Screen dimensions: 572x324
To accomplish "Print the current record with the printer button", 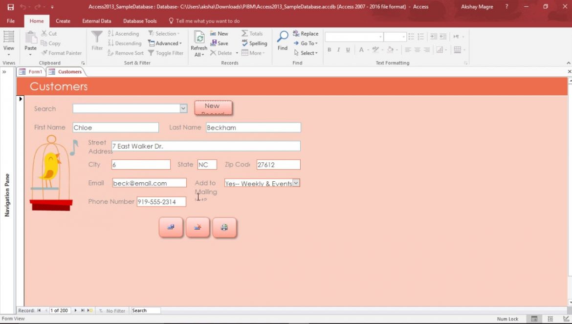I will click(x=224, y=227).
